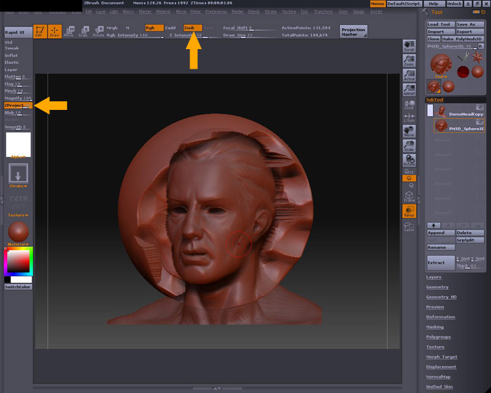
Task: Toggle the Rgb channel button
Action: [154, 28]
